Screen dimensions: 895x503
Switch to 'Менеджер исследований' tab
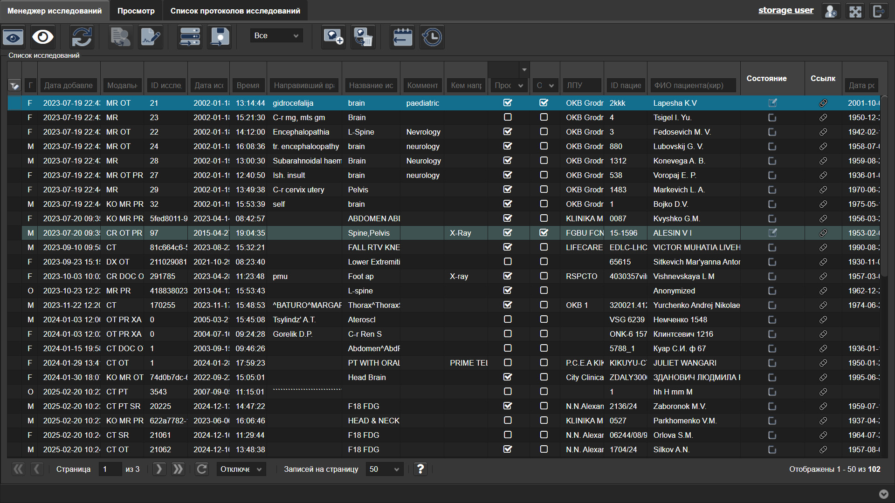point(55,11)
